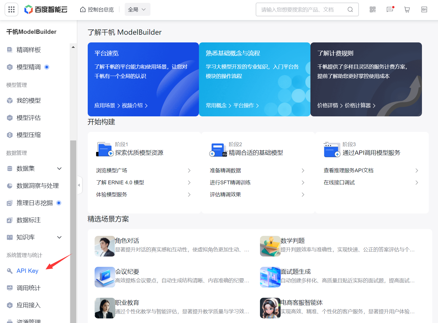This screenshot has width=438, height=323.
Task: Open 数据标注 in the sidebar
Action: click(29, 220)
